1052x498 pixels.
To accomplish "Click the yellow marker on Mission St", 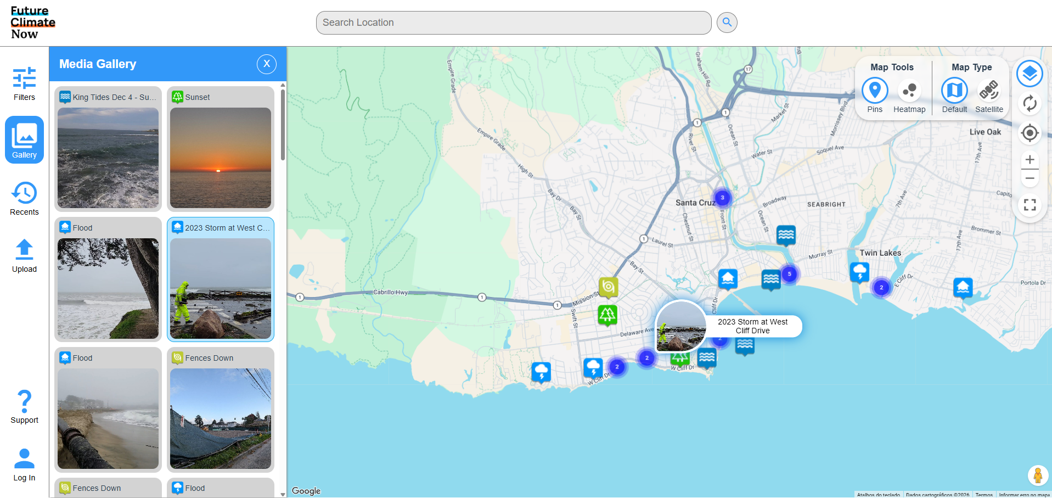I will (608, 287).
